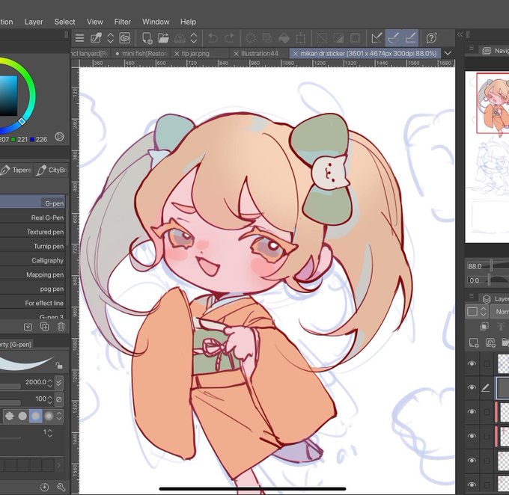Image resolution: width=509 pixels, height=495 pixels.
Task: Select the Turnip pen sub tool
Action: (x=32, y=246)
